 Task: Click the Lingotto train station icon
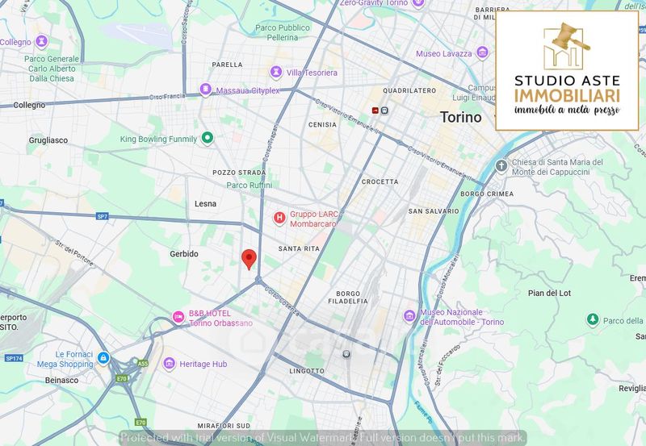click(346, 354)
